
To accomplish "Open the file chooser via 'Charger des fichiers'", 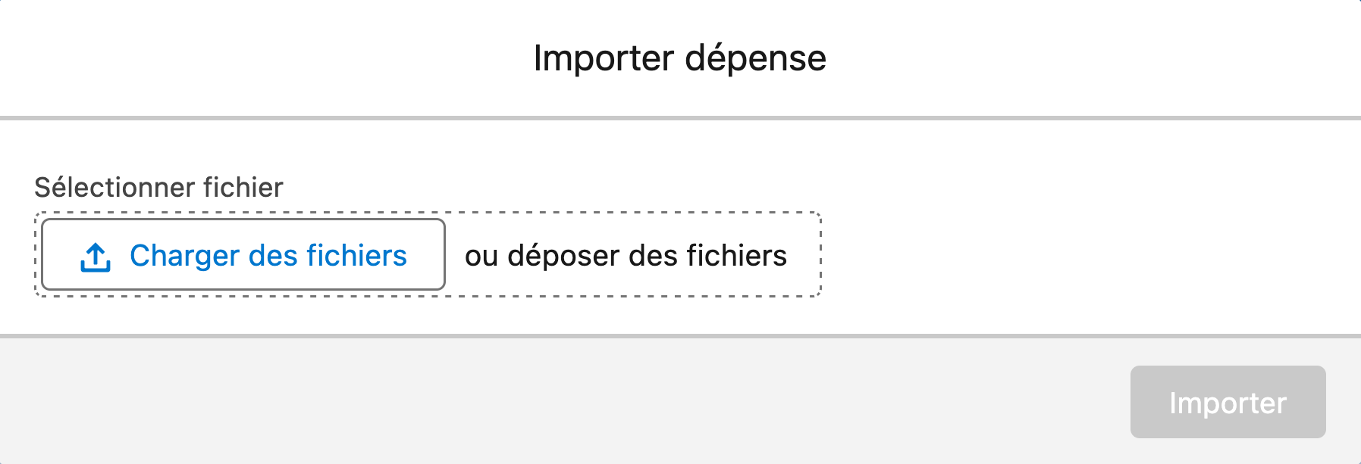I will point(243,256).
